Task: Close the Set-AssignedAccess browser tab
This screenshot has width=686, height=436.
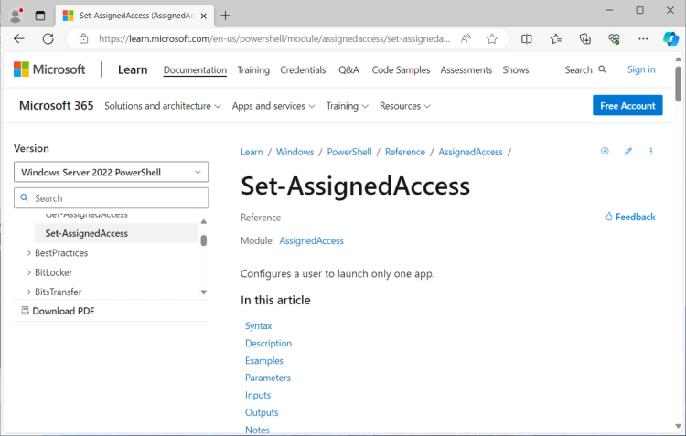Action: tap(203, 16)
